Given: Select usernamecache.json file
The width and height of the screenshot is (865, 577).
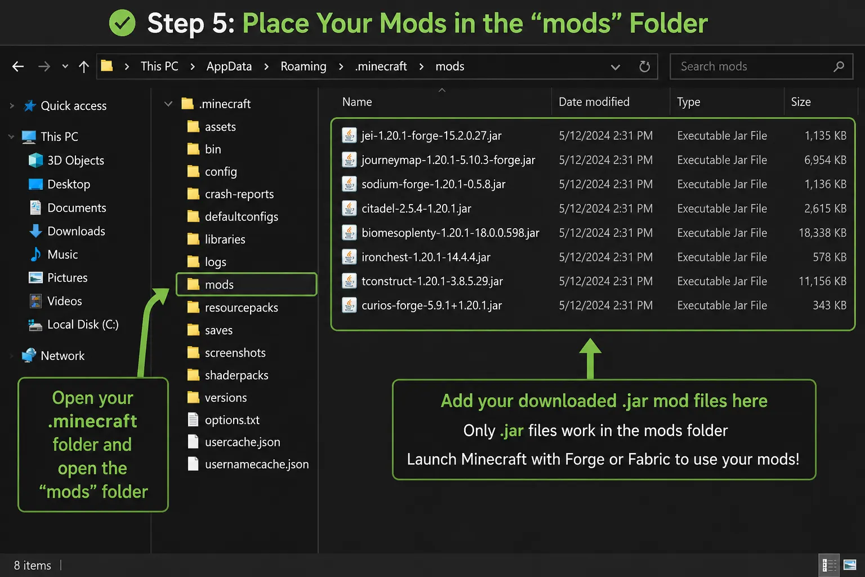Looking at the screenshot, I should 248,464.
